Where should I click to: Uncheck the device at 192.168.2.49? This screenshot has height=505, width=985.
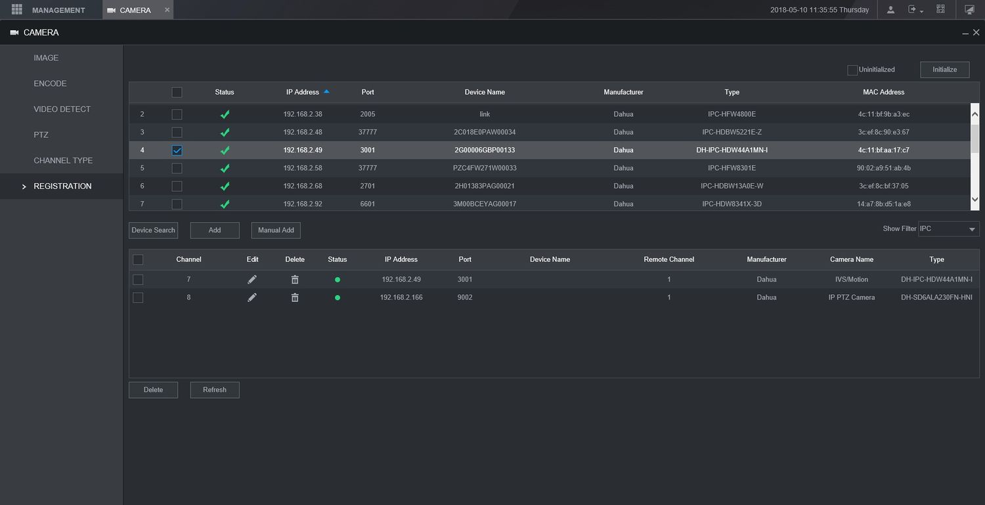pos(177,150)
